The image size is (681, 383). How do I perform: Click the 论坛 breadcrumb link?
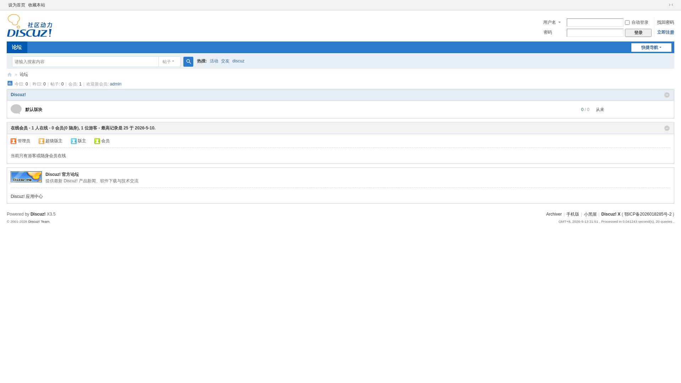click(24, 74)
